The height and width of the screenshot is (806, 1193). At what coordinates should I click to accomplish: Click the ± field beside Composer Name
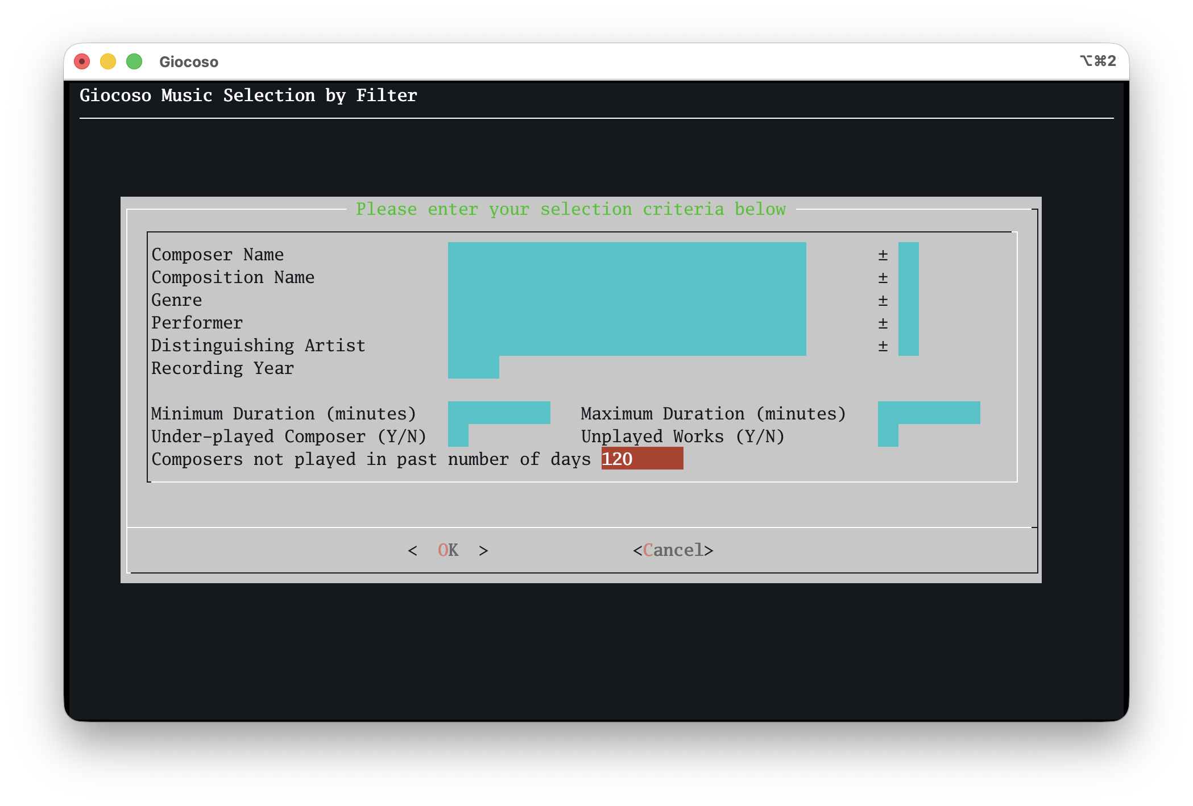coord(908,254)
